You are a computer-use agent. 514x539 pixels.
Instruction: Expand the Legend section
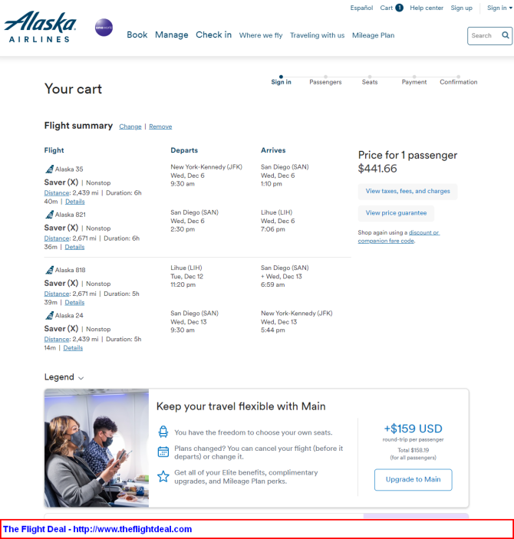64,377
